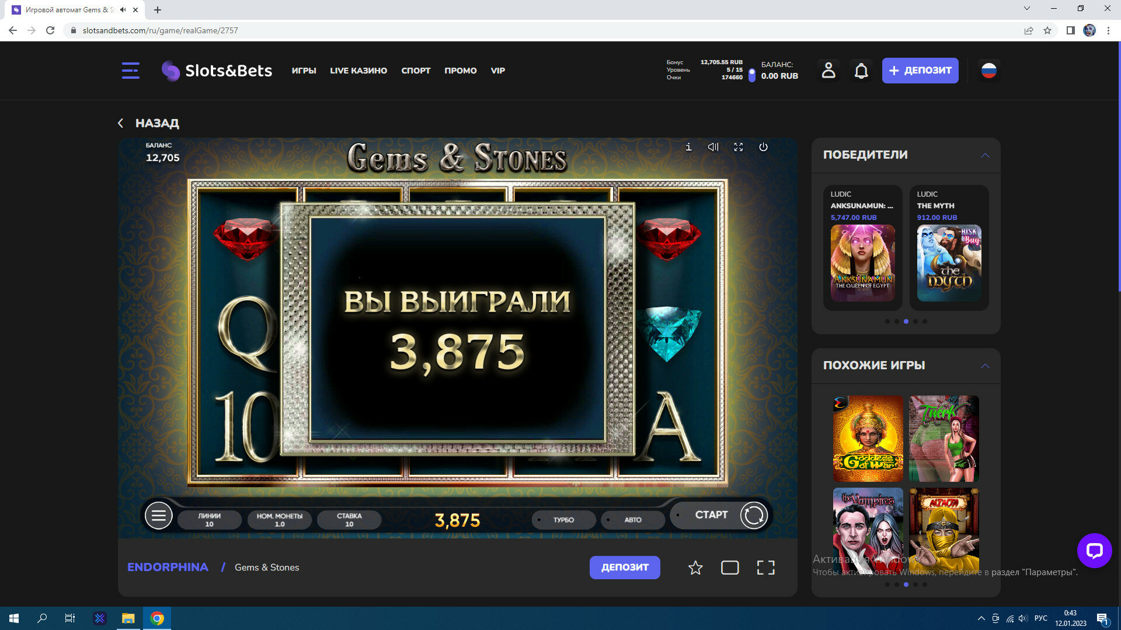Open game info 'i' icon

click(x=688, y=147)
